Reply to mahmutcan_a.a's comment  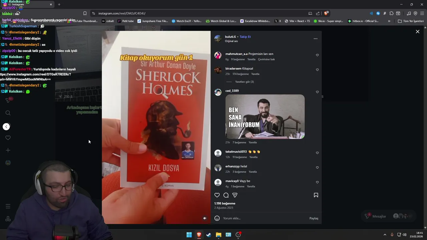[x=251, y=59]
